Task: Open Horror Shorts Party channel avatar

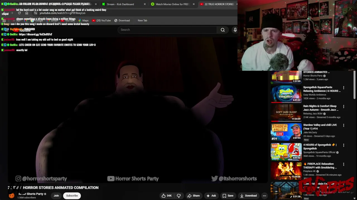Action: [11, 196]
